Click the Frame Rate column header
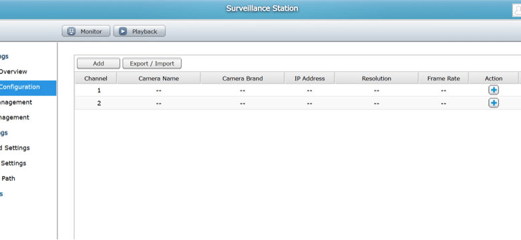Screen dimensions: 521x240 coord(444,78)
